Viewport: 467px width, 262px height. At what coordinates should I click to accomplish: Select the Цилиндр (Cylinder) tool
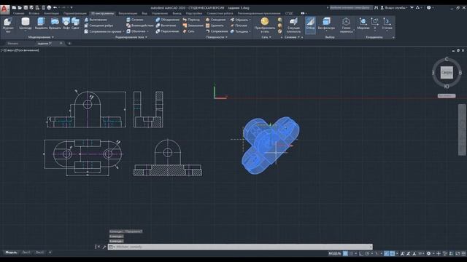click(26, 23)
